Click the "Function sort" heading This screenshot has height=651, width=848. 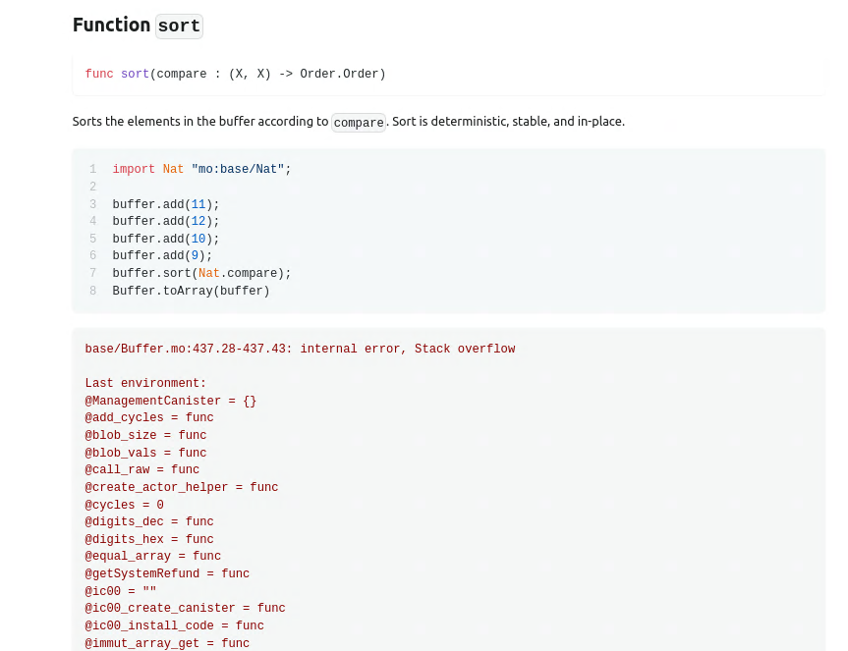click(138, 26)
